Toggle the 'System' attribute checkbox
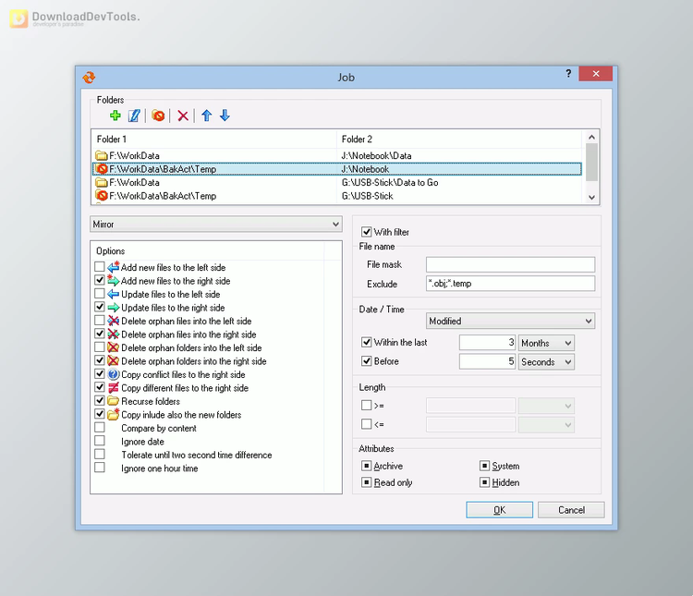 484,466
